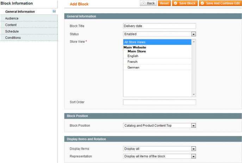Select All Store Views option
The height and width of the screenshot is (163, 242).
pos(157,42)
